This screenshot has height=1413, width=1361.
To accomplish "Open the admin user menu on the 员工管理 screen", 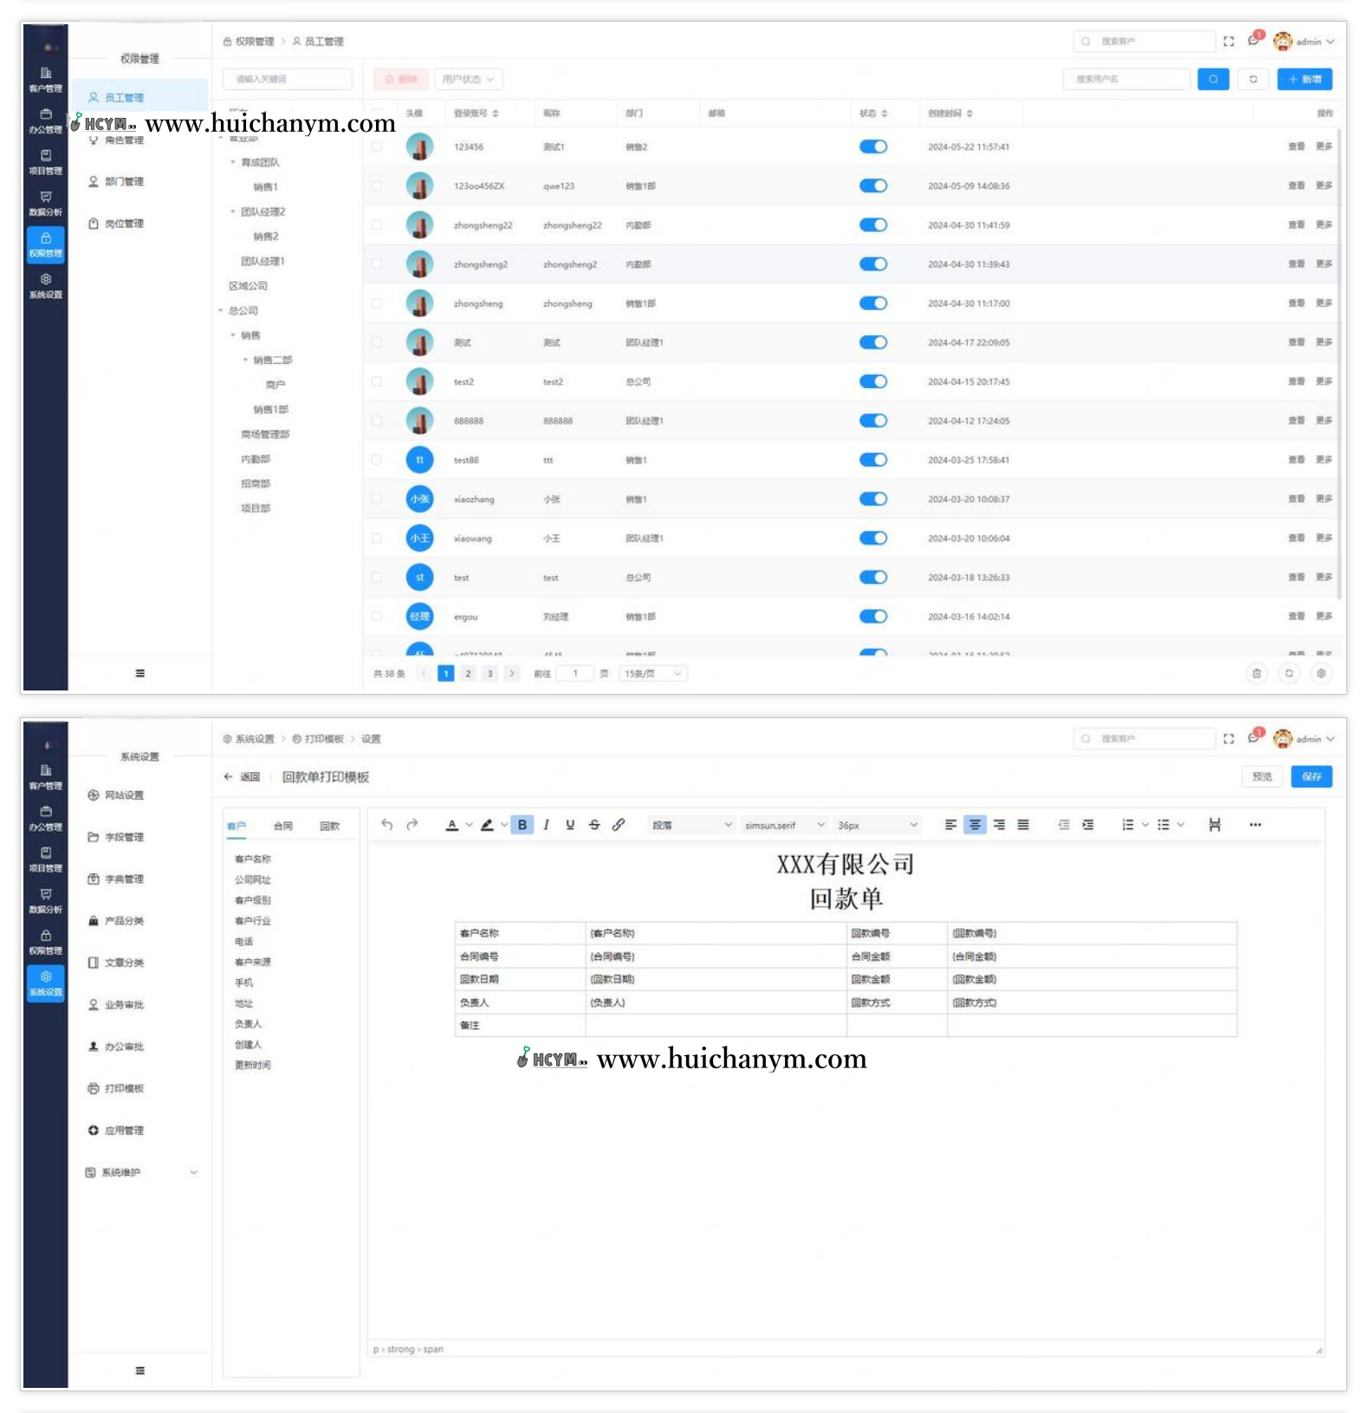I will point(1304,41).
